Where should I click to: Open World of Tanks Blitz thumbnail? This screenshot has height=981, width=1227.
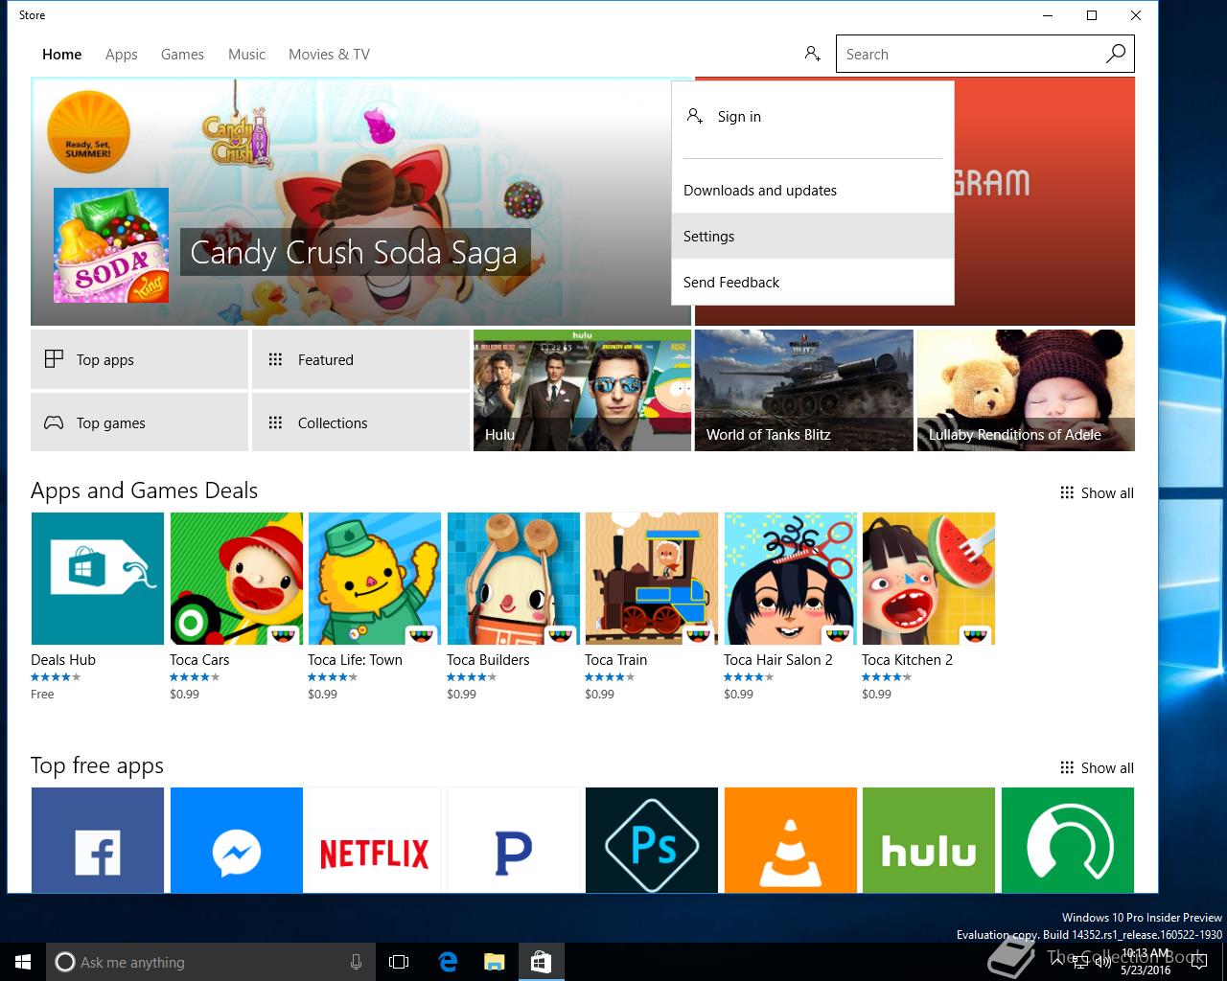click(804, 390)
